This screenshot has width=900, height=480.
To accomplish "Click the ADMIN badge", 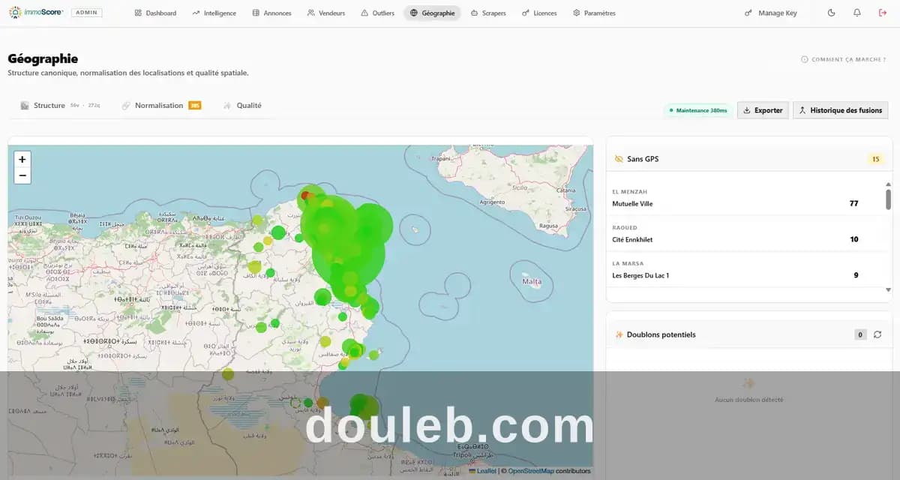I will (x=87, y=13).
